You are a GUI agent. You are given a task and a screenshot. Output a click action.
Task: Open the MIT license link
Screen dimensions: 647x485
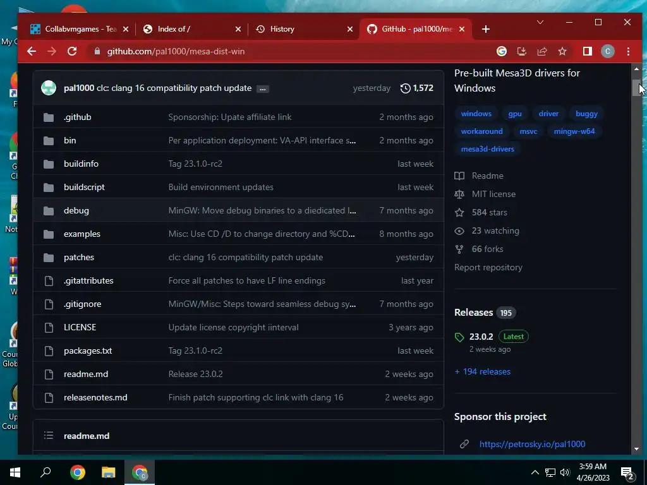click(485, 194)
